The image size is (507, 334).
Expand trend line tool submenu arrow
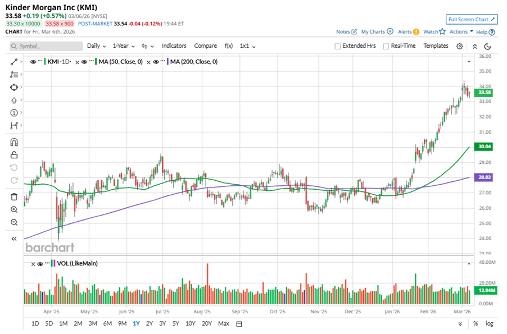click(21, 61)
